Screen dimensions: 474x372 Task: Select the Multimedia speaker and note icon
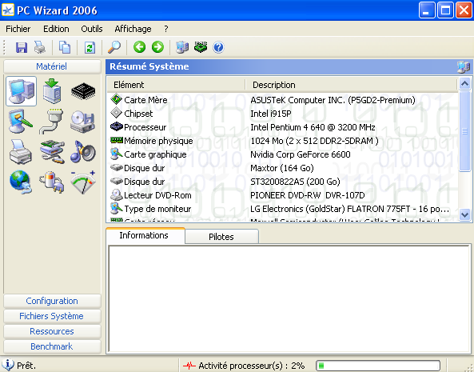[x=83, y=152]
